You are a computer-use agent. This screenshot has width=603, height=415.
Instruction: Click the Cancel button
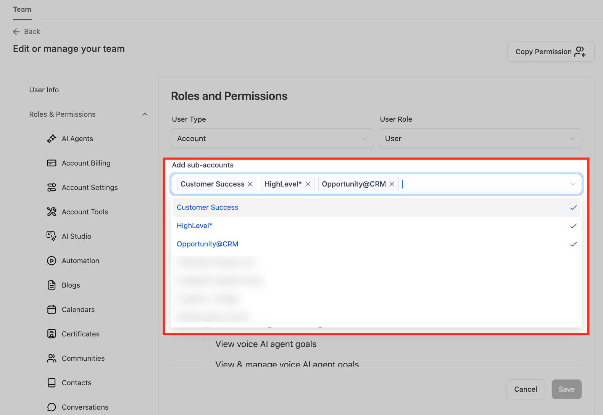pos(526,389)
